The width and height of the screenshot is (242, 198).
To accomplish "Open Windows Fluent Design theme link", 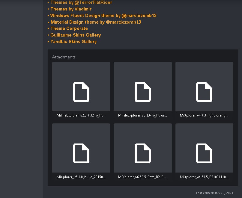I will tap(103, 16).
